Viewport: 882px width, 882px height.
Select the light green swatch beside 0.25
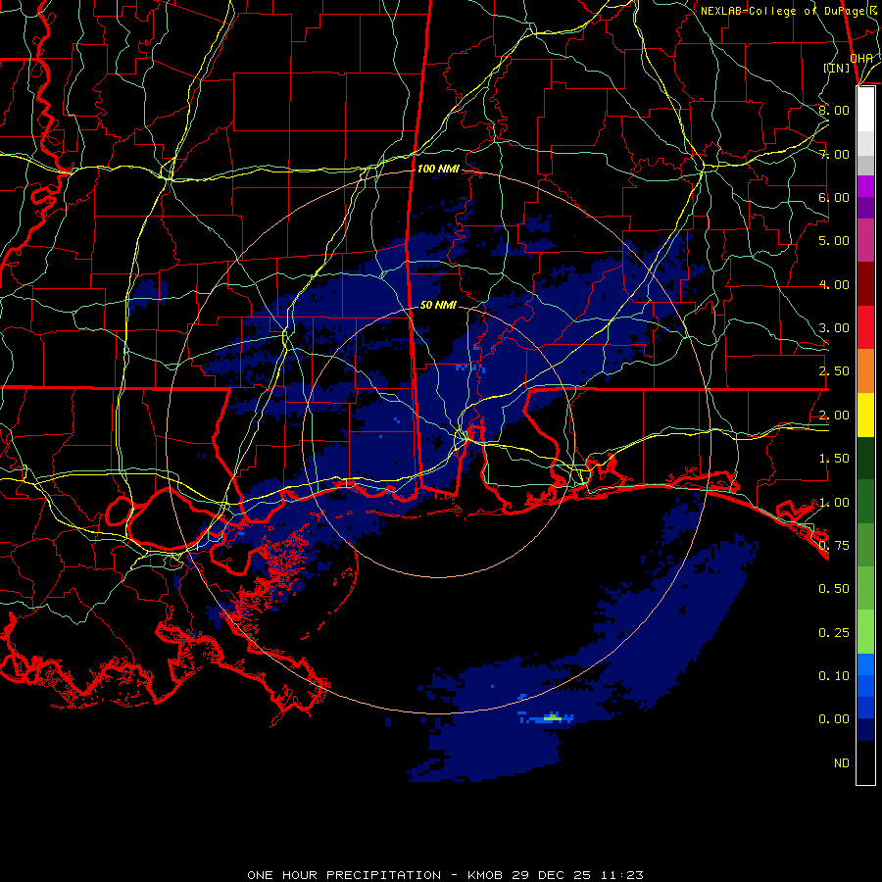(865, 632)
